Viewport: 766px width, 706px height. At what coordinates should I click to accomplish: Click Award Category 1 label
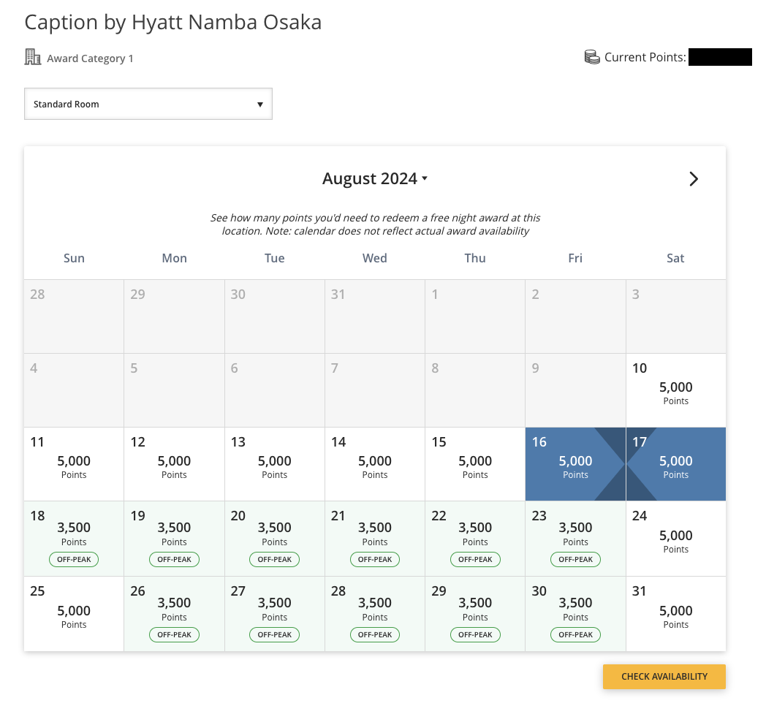[90, 58]
